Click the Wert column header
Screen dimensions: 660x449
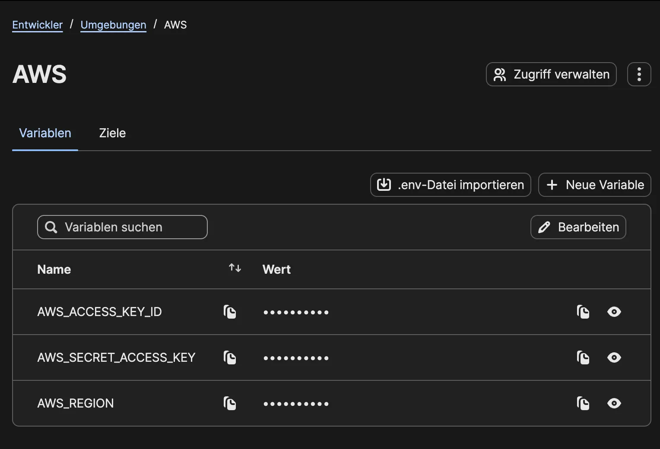point(276,269)
